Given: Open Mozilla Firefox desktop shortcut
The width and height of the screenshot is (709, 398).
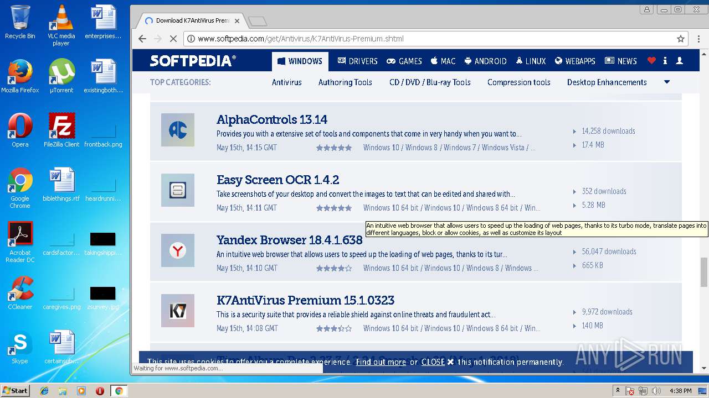Looking at the screenshot, I should (20, 76).
